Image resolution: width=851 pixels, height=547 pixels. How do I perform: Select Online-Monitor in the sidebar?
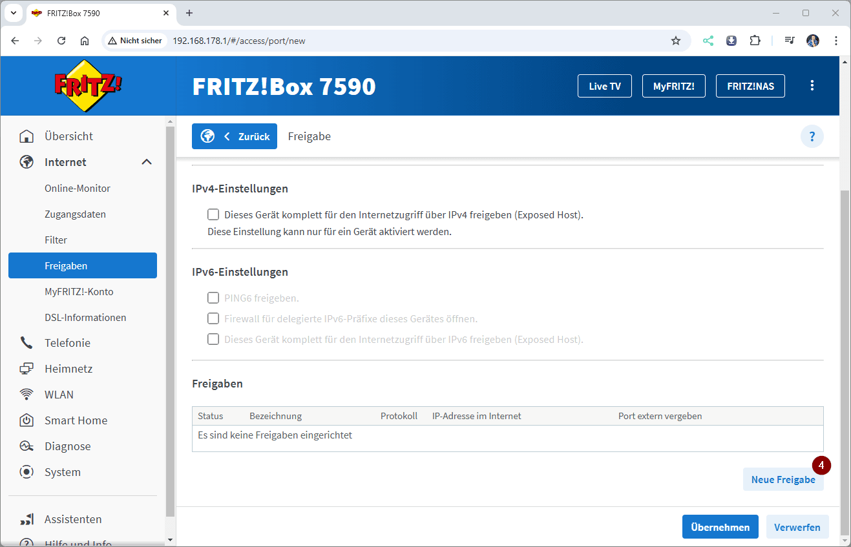tap(78, 188)
